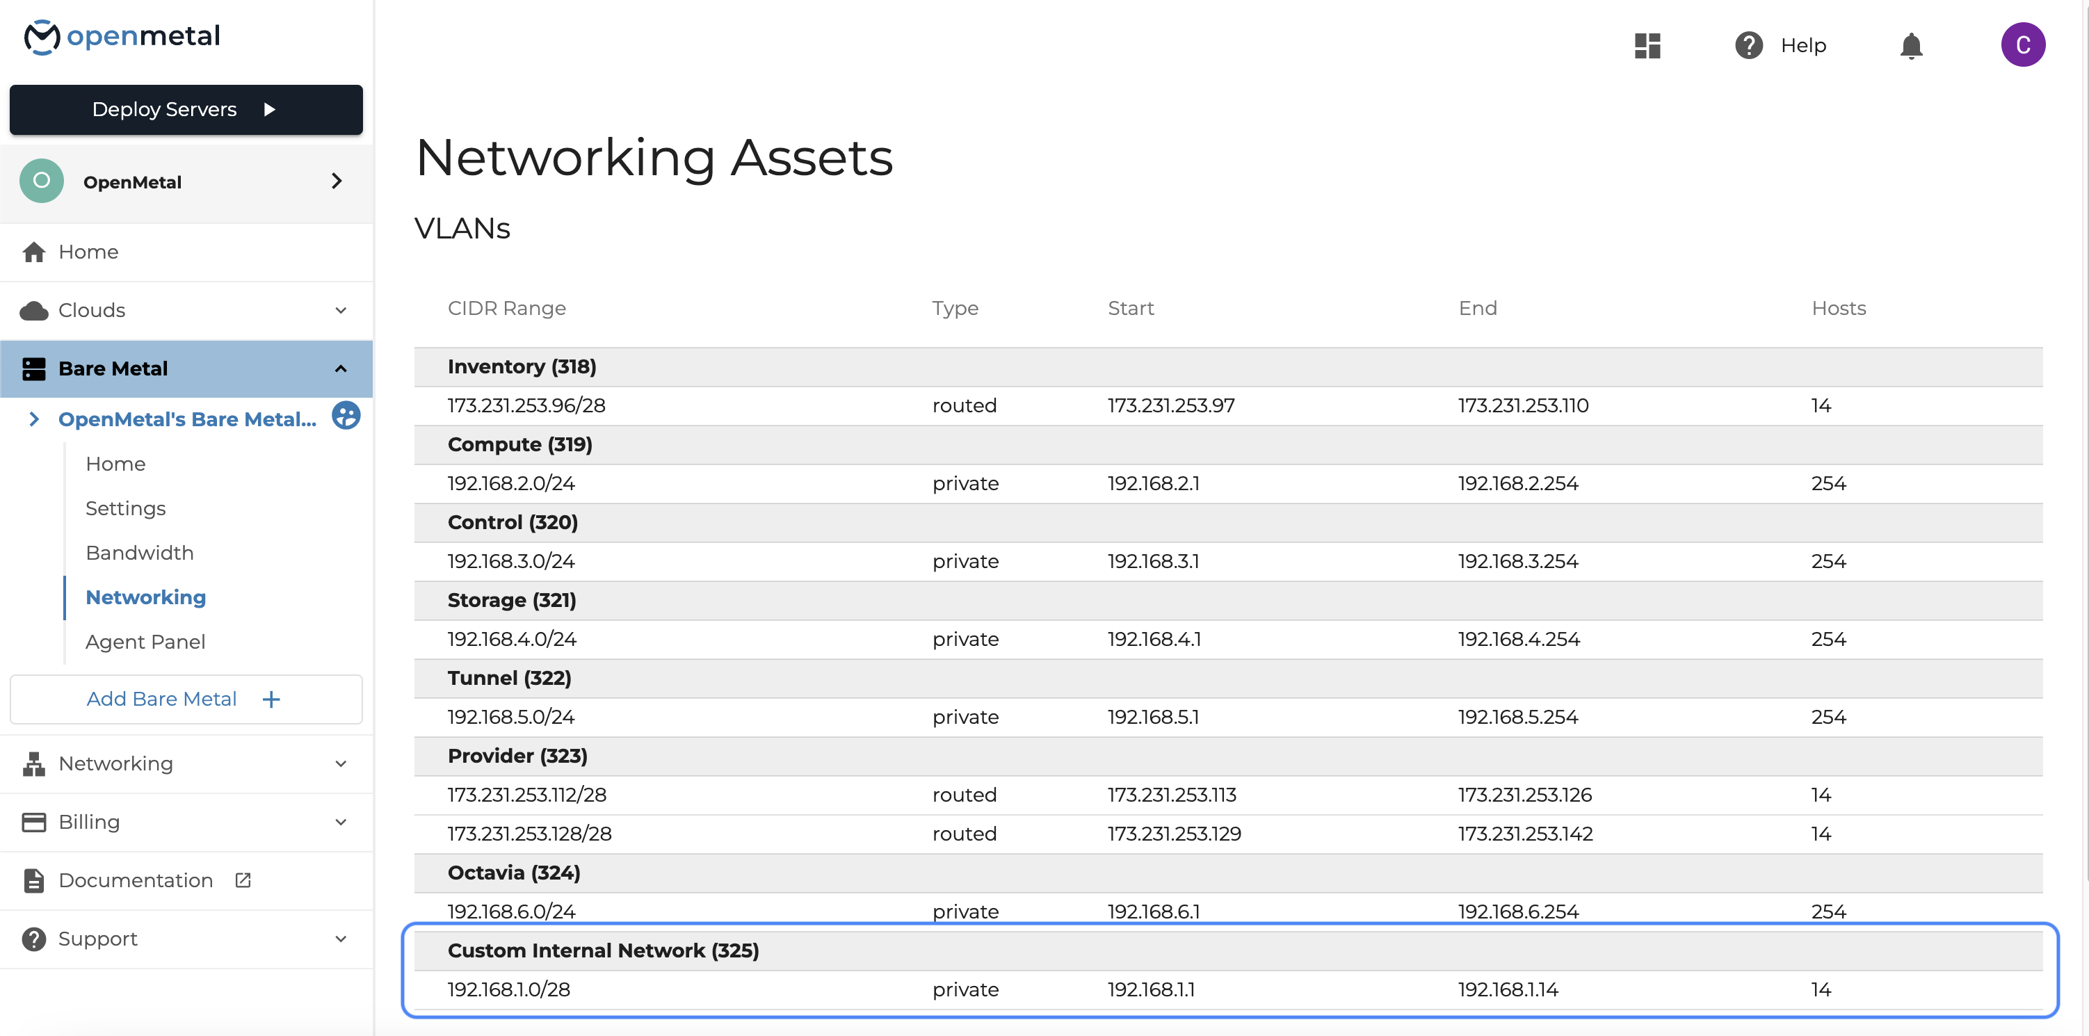Viewport: 2089px width, 1036px height.
Task: Select the Agent Panel link
Action: [145, 640]
